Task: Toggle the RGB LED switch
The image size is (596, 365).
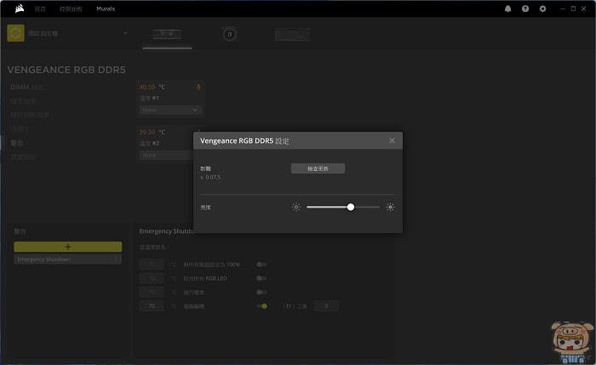Action: tap(261, 278)
